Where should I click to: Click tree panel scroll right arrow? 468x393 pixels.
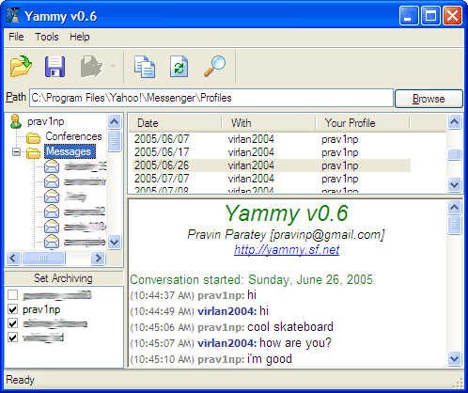(99, 259)
